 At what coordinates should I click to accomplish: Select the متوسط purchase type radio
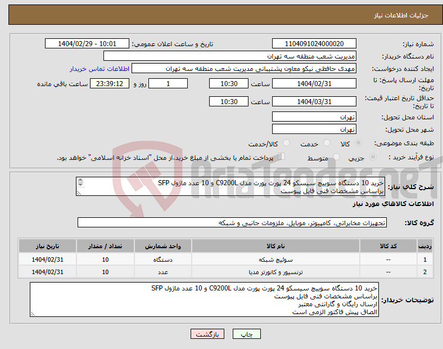[x=336, y=156]
